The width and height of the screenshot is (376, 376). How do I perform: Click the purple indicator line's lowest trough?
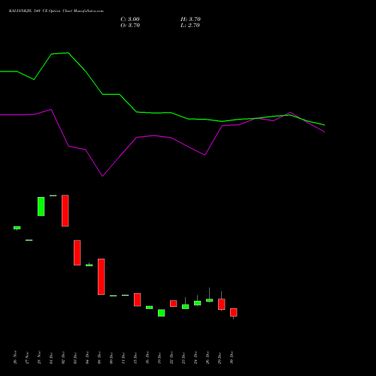(102, 176)
